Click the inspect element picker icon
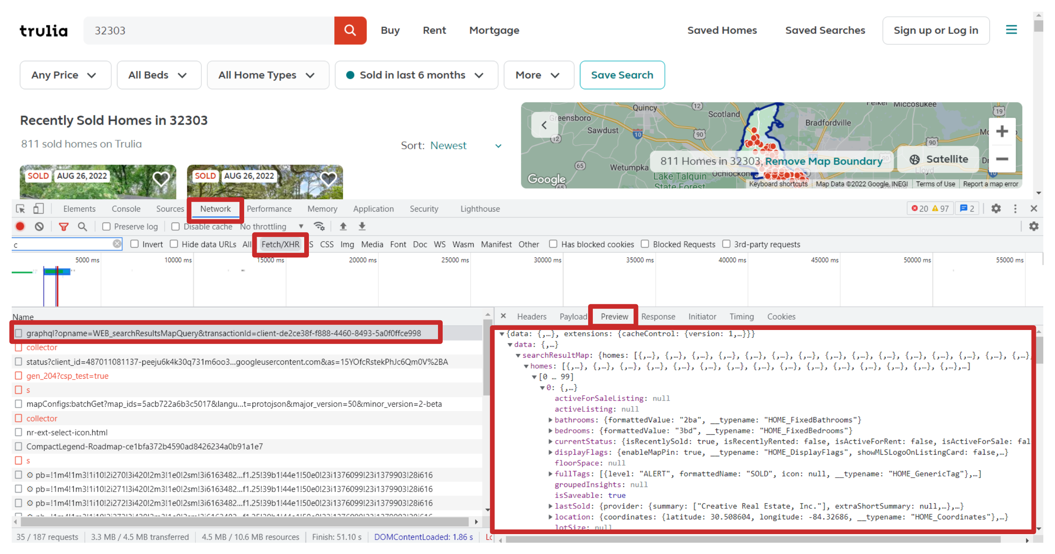Viewport: 1055px width, 554px height. (x=20, y=209)
